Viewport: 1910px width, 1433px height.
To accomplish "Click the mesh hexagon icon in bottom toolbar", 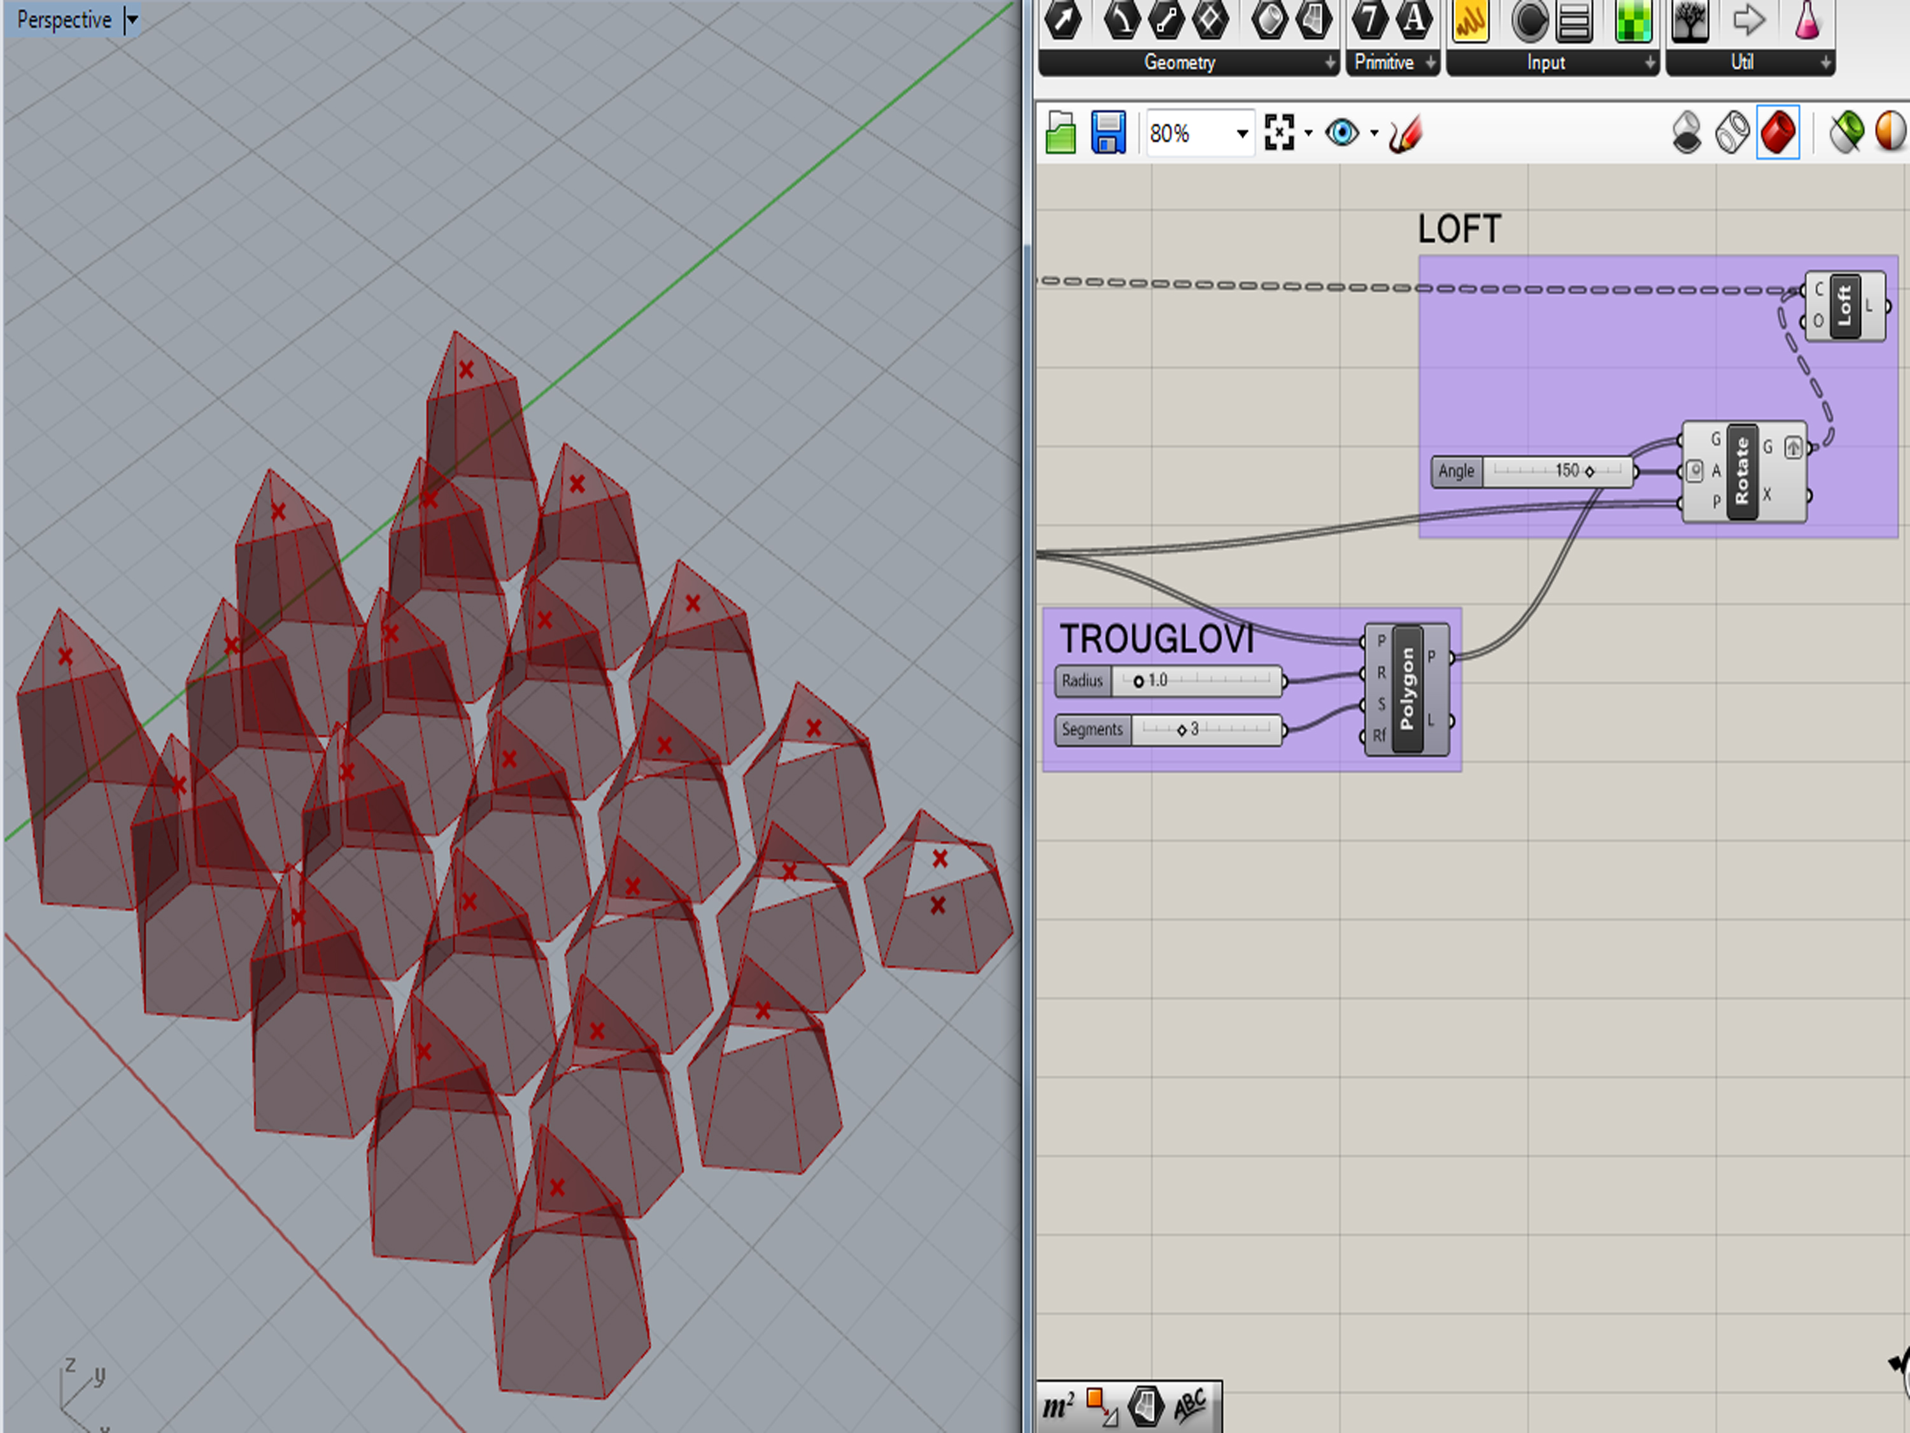I will point(1146,1406).
